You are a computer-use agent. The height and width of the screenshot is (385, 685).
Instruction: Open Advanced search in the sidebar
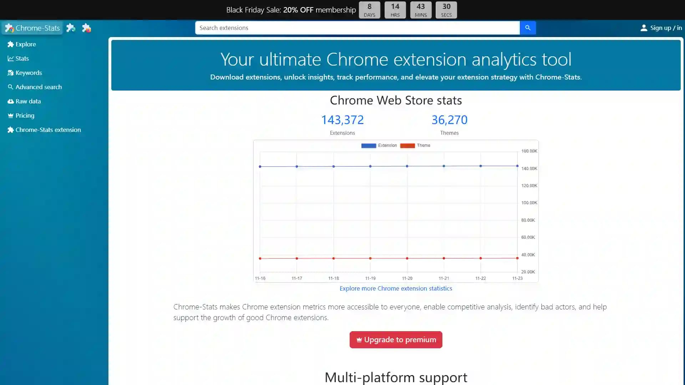point(35,87)
